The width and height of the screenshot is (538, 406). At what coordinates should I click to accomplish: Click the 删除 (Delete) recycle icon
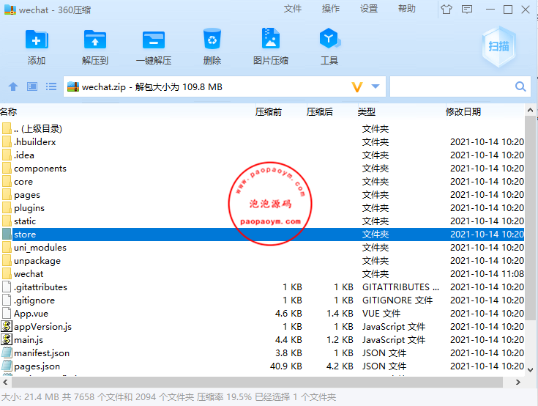coord(212,40)
